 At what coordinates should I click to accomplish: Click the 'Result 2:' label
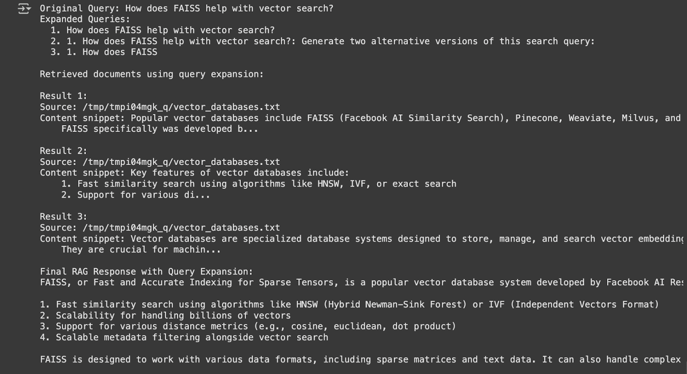[64, 151]
